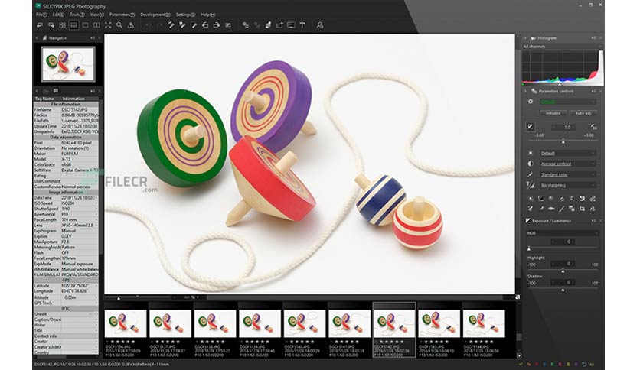Open the Edit menu
Viewport: 640px width, 370px height.
pyautogui.click(x=58, y=15)
